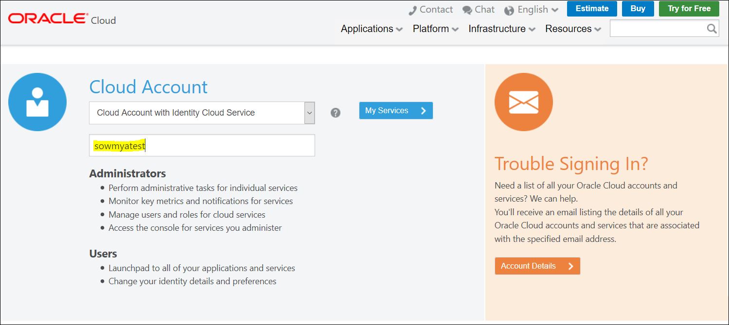The image size is (729, 325).
Task: Click the Users heading
Action: tap(103, 254)
